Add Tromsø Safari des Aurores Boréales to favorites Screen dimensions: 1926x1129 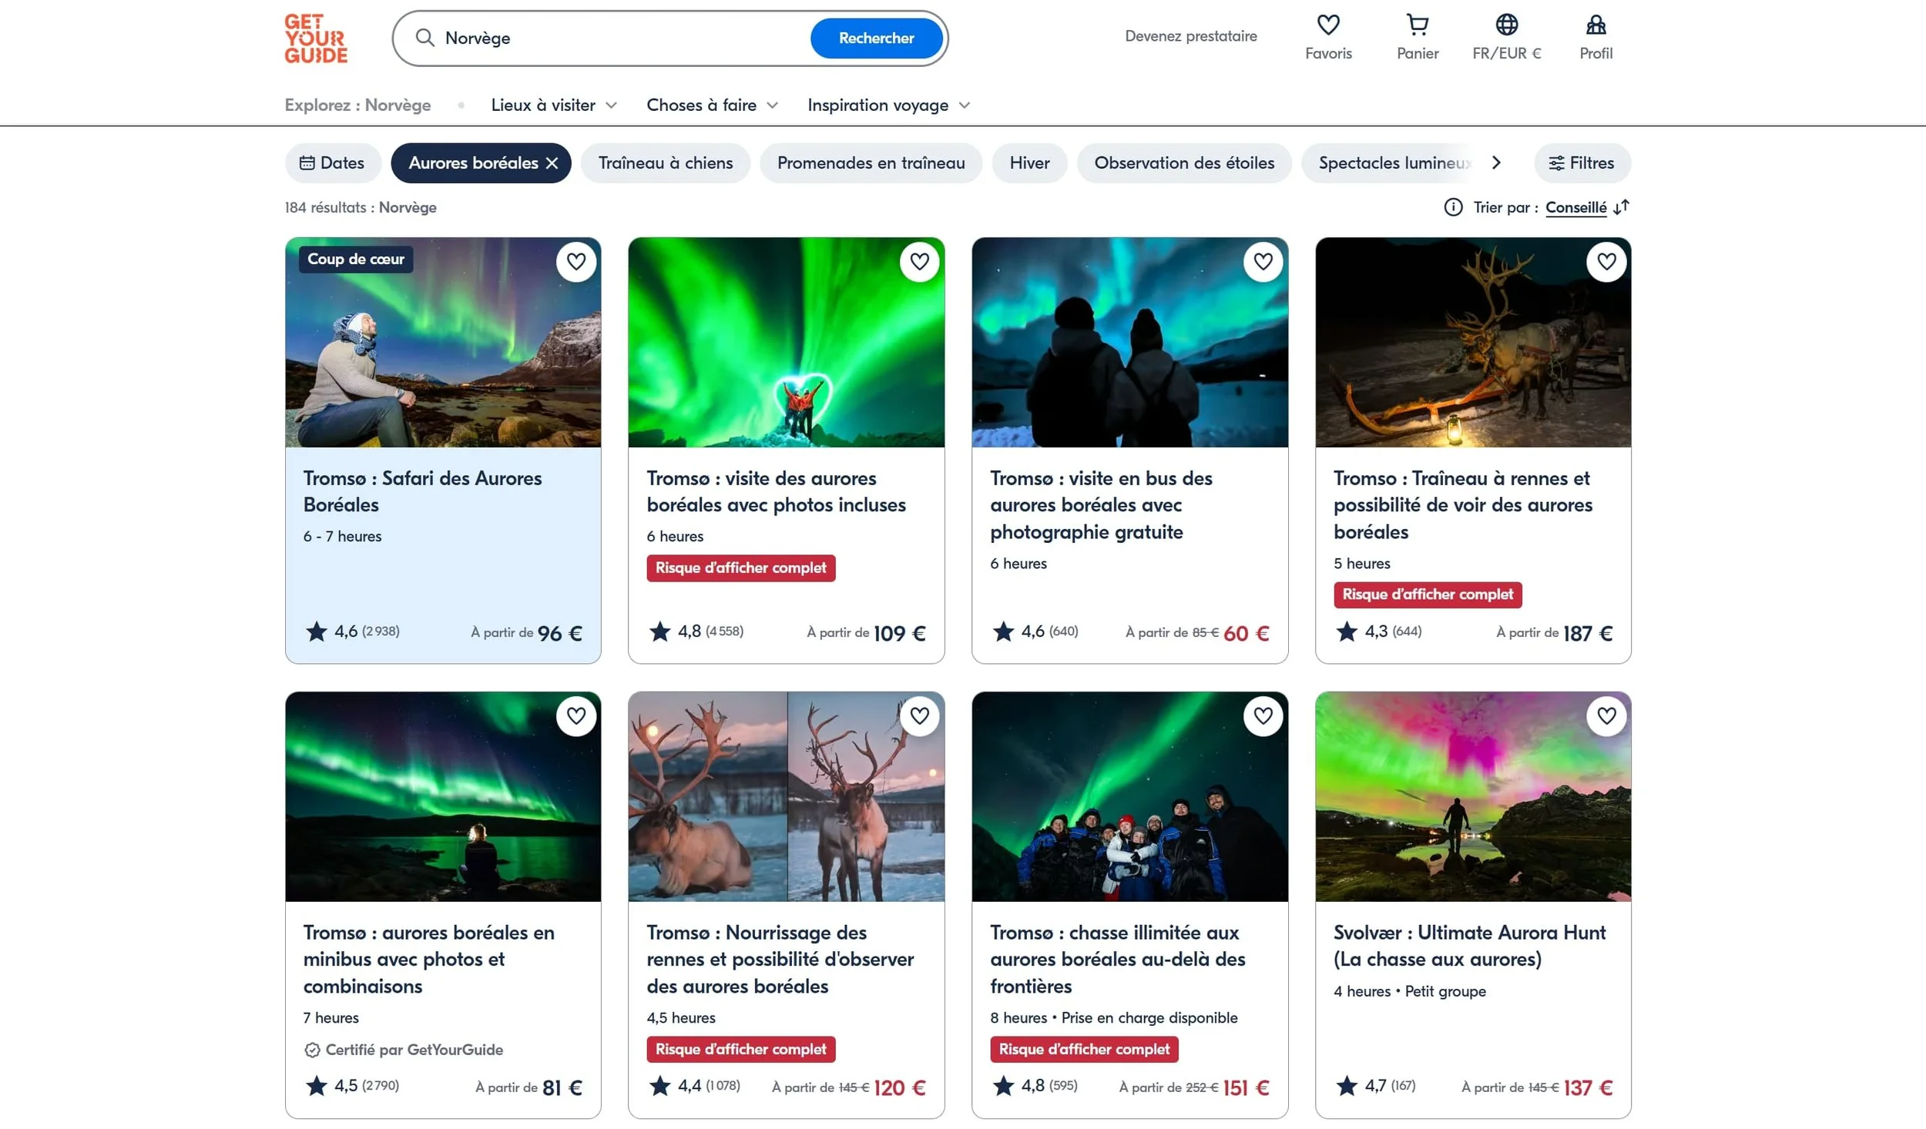tap(575, 262)
